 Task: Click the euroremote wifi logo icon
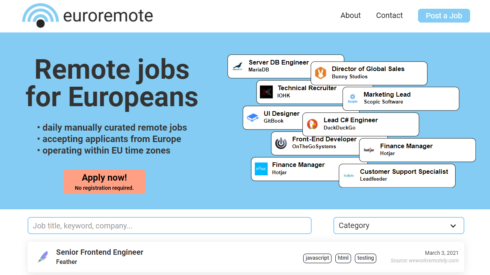tap(41, 16)
